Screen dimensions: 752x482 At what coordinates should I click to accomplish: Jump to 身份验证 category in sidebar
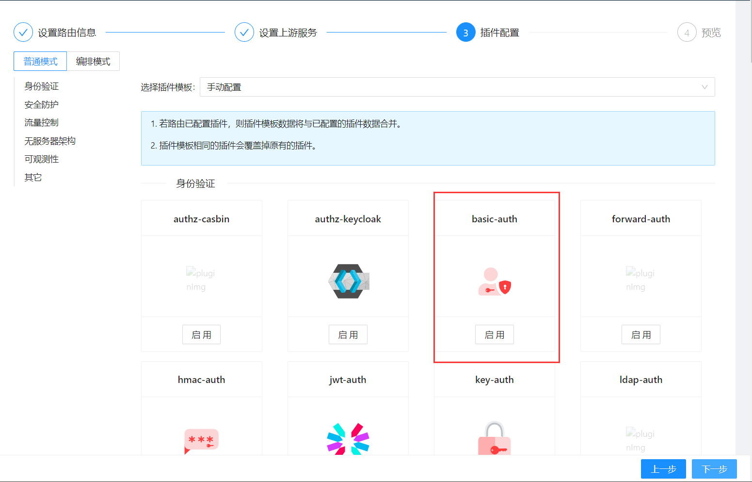[x=42, y=86]
